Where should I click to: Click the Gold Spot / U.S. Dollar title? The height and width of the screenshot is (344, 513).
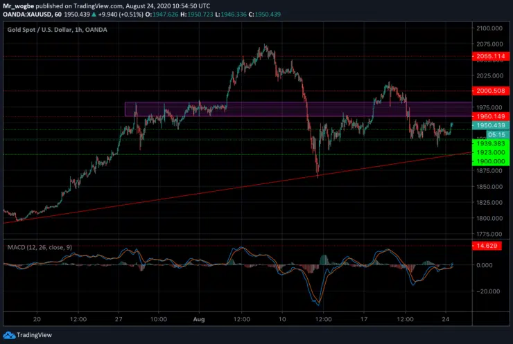[40, 28]
